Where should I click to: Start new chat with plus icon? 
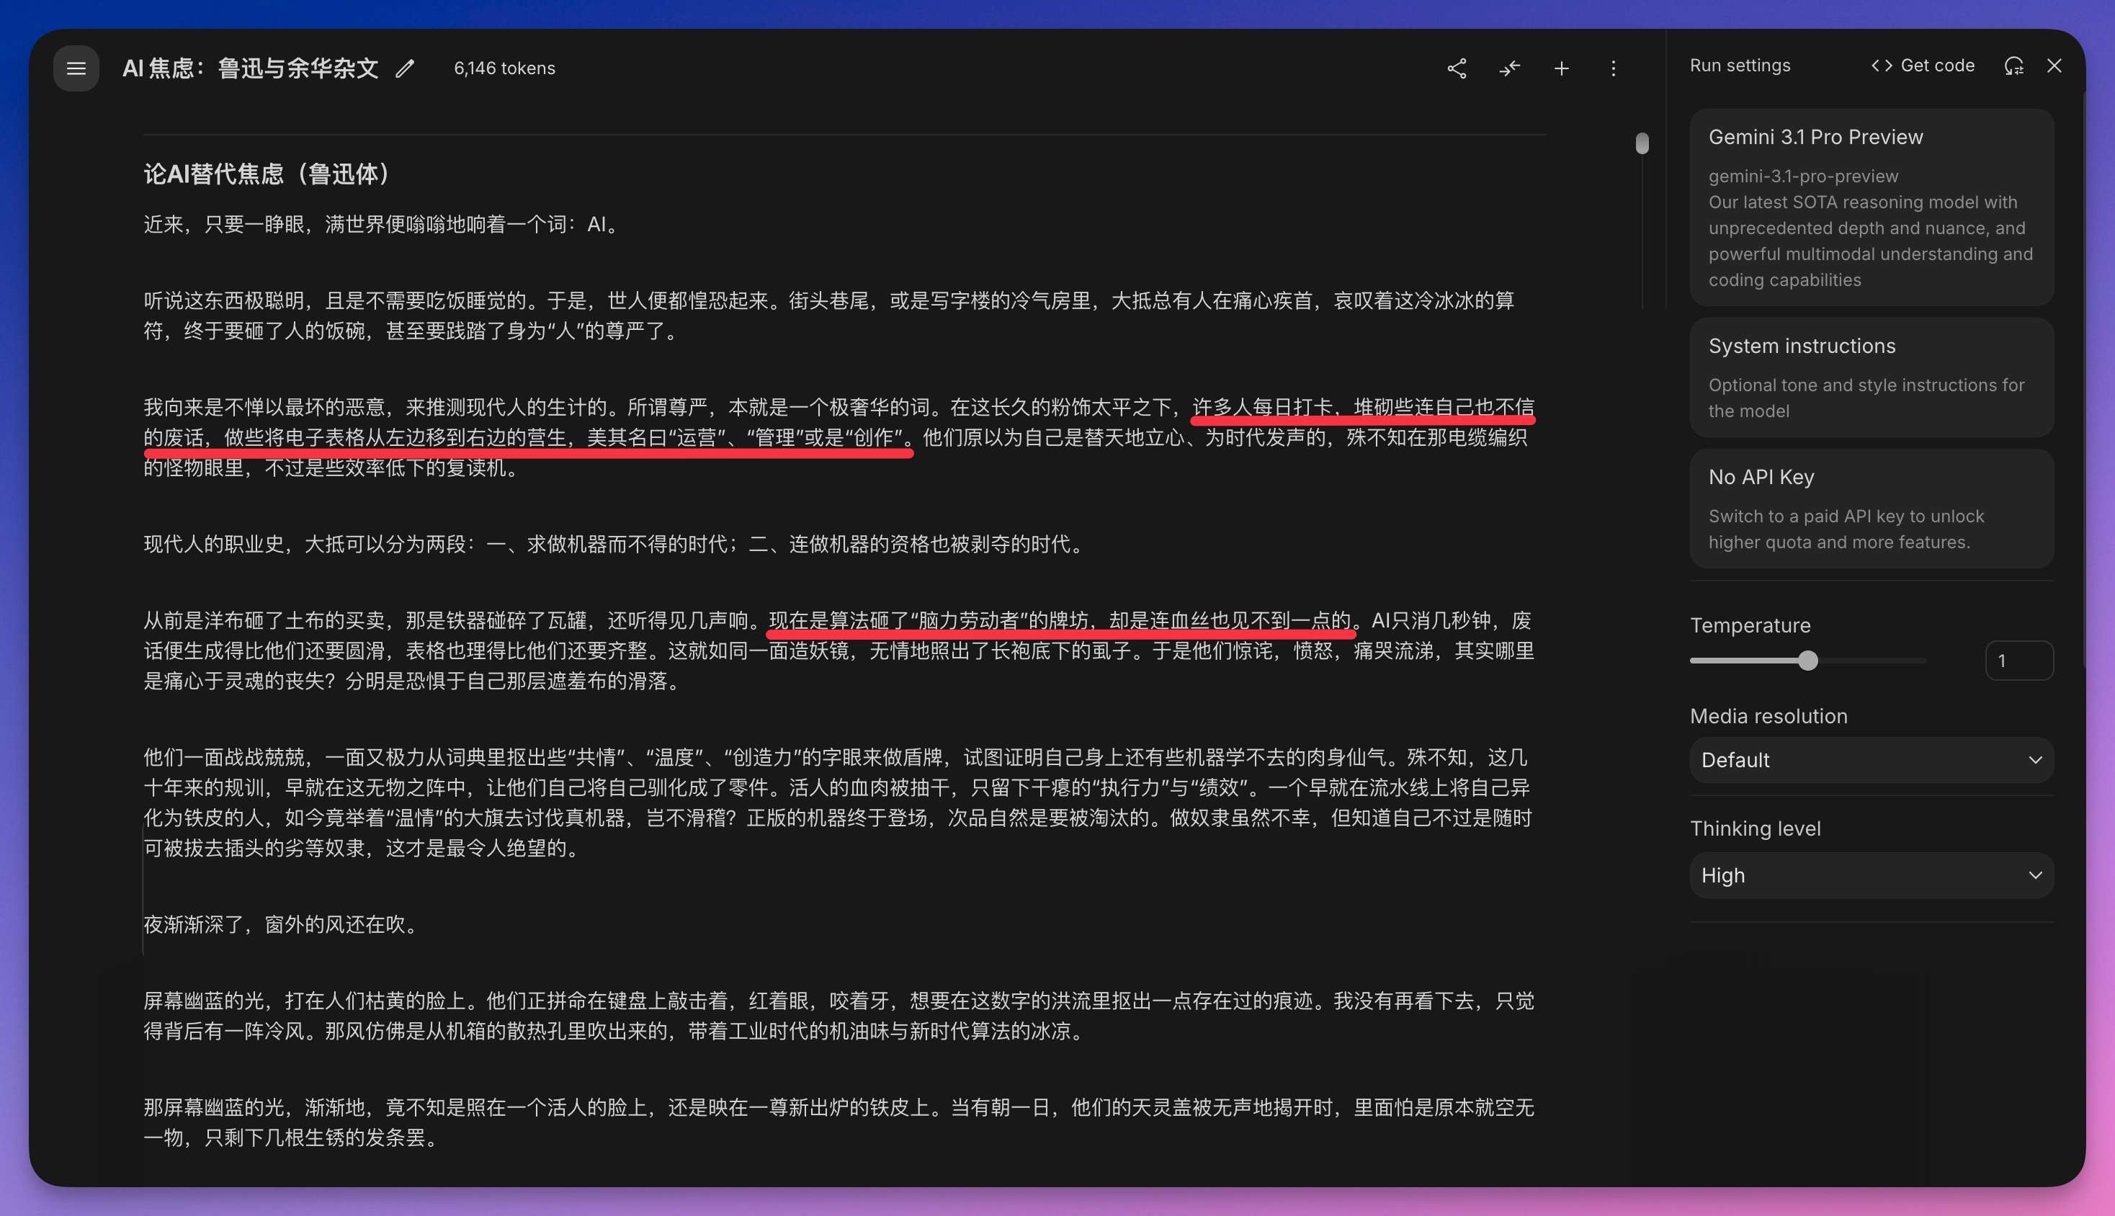1562,68
